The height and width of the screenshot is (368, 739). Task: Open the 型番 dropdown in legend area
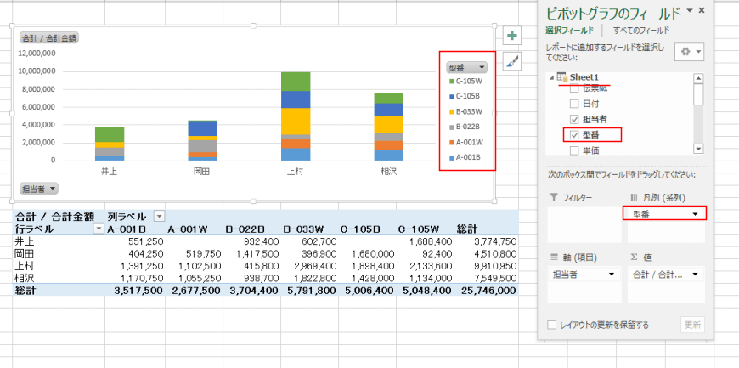[697, 215]
